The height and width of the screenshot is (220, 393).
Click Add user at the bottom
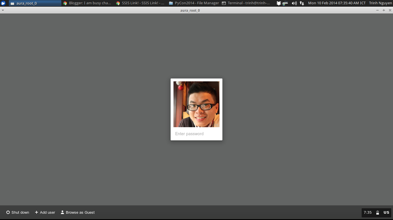pyautogui.click(x=45, y=212)
